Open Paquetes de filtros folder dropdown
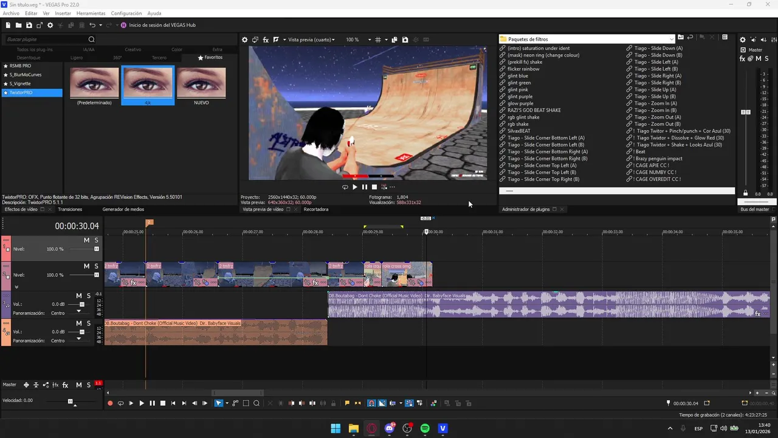 (x=671, y=39)
